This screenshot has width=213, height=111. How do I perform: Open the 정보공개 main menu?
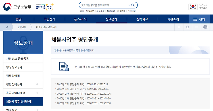click(111, 19)
